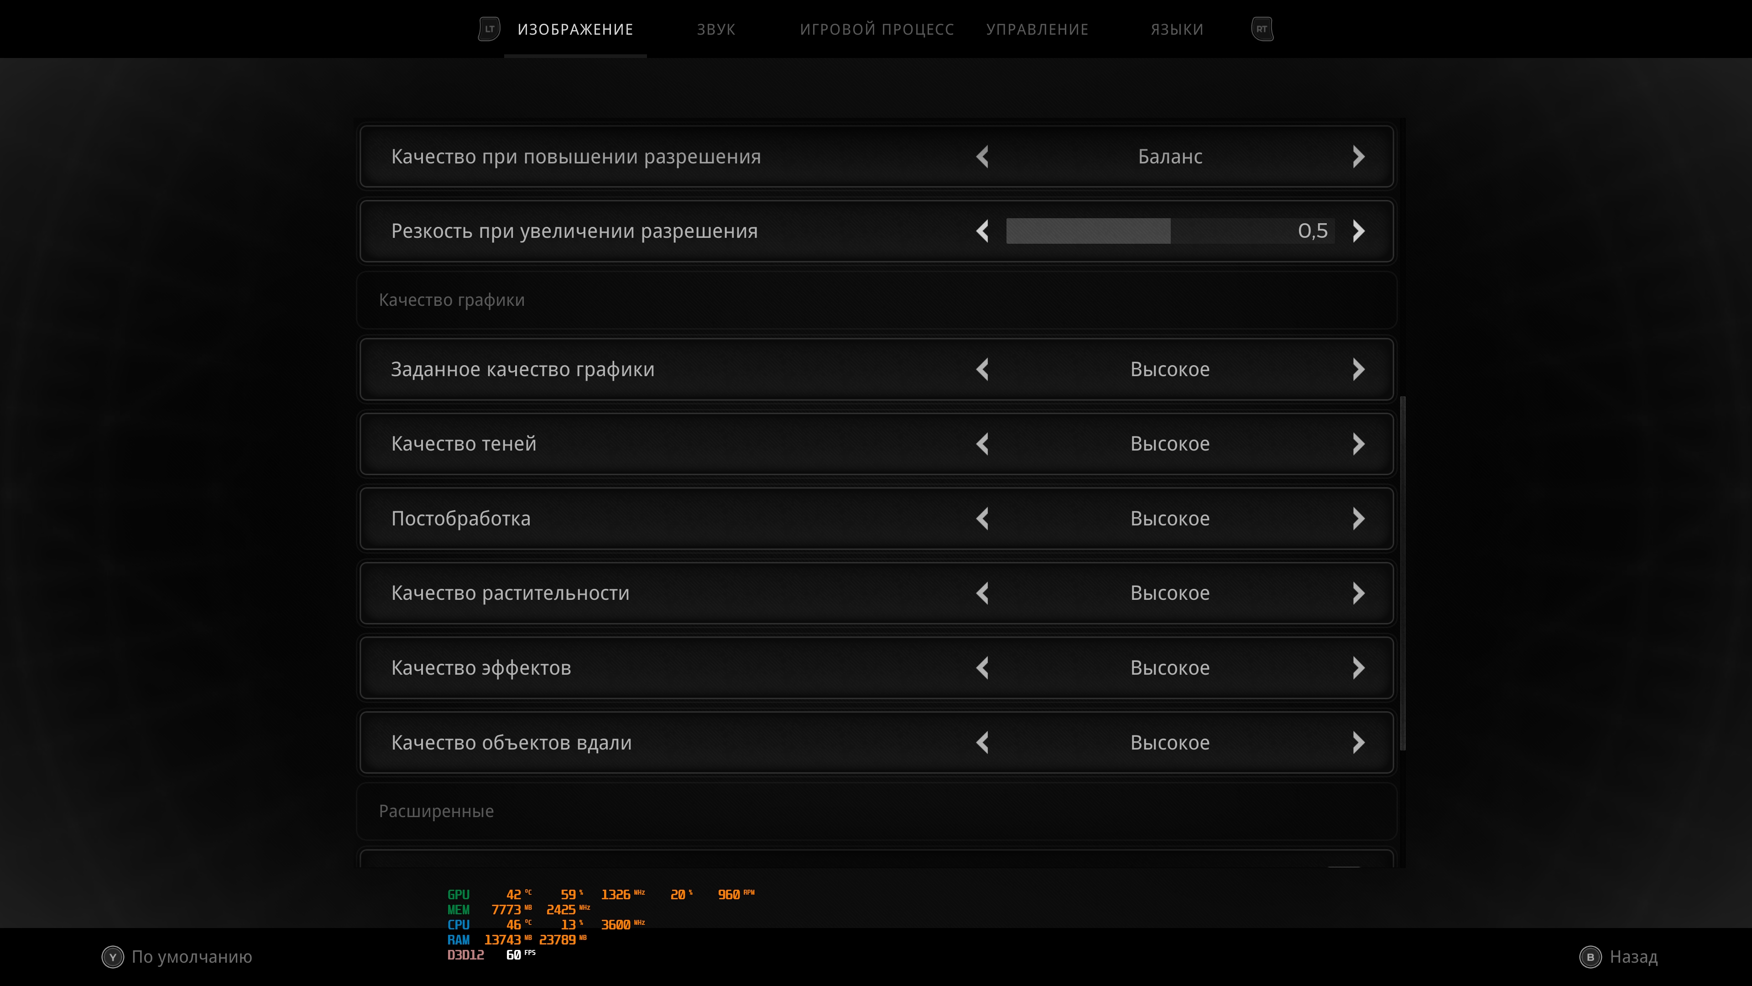Image resolution: width=1752 pixels, height=986 pixels.
Task: Switch upscaling quality right from Баланс
Action: coord(1358,157)
